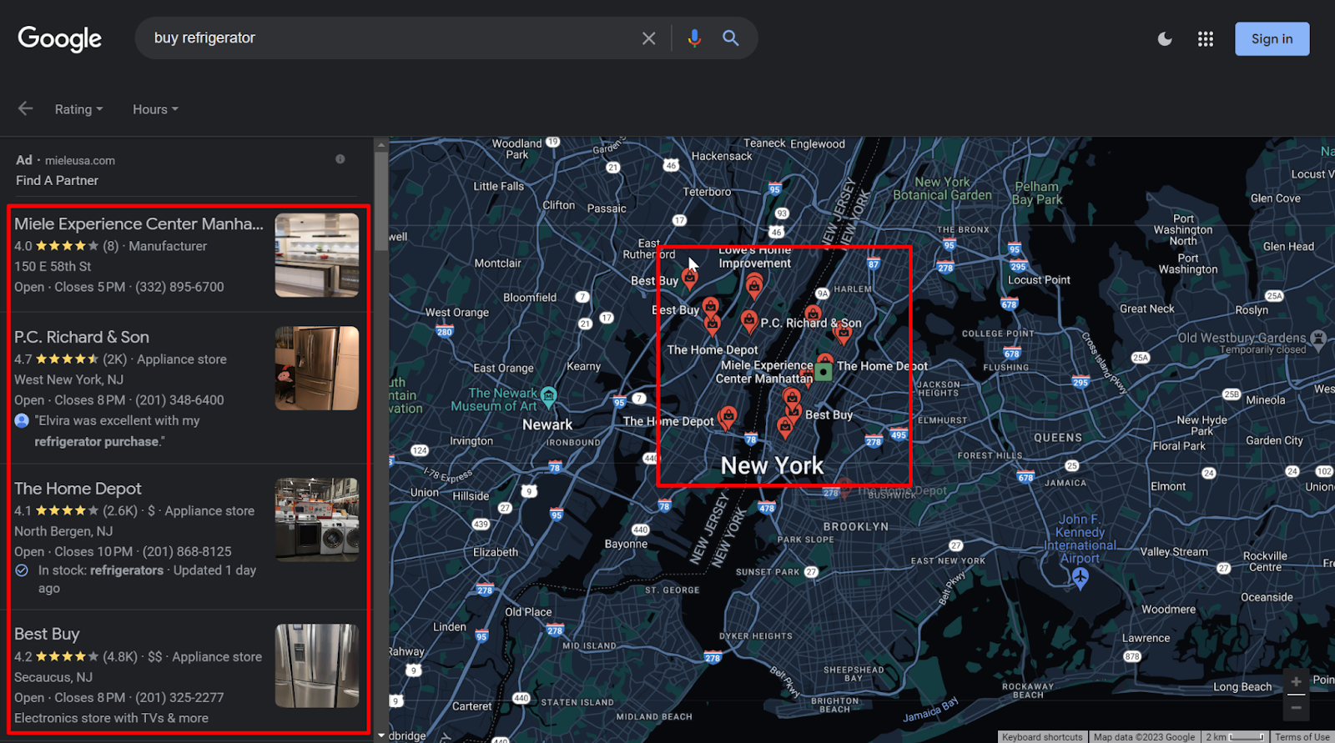Viewport: 1335px width, 743px height.
Task: Click the Newark city map label
Action: point(547,424)
